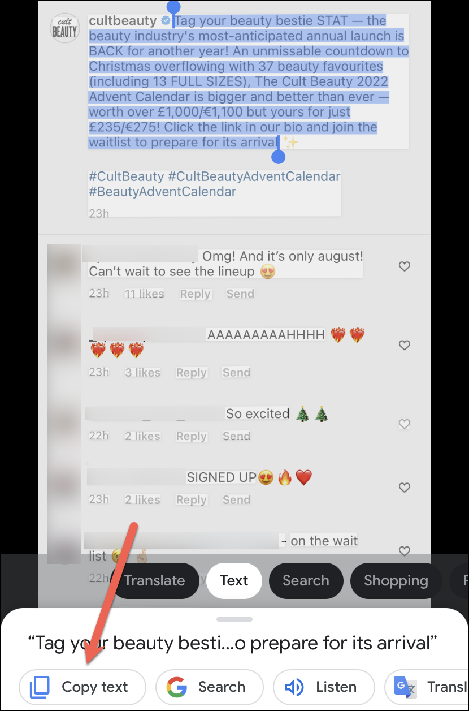Tap heart icon beside "on the wait list" comment
469x711 pixels.
(x=405, y=550)
